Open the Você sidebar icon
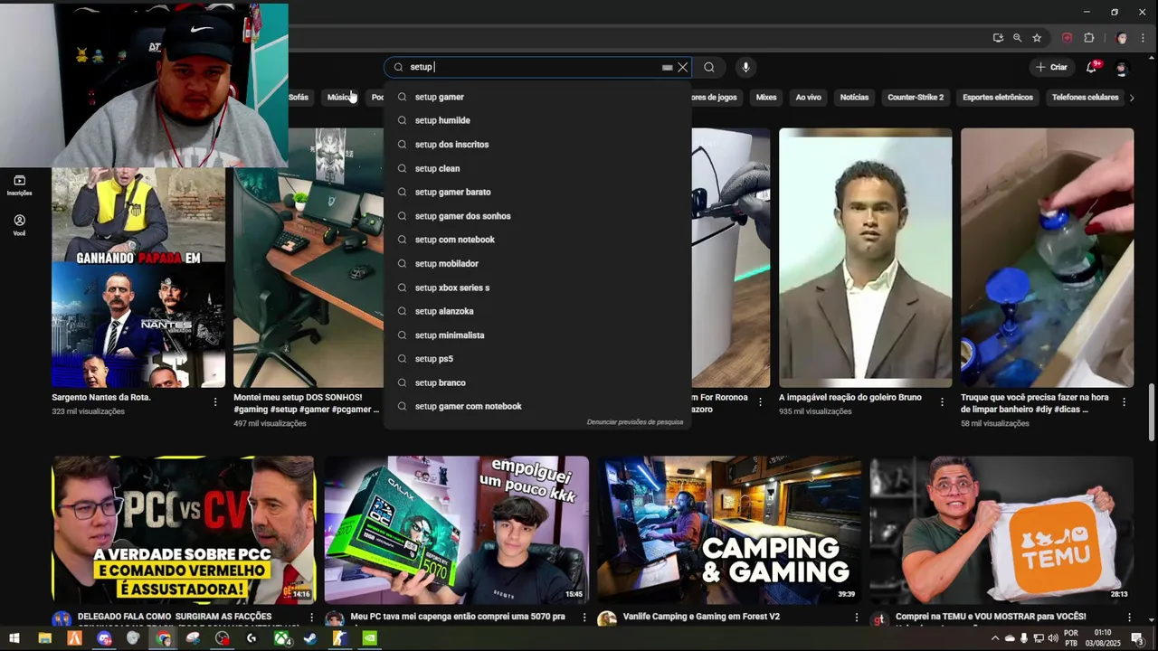This screenshot has height=651, width=1158. point(19,225)
